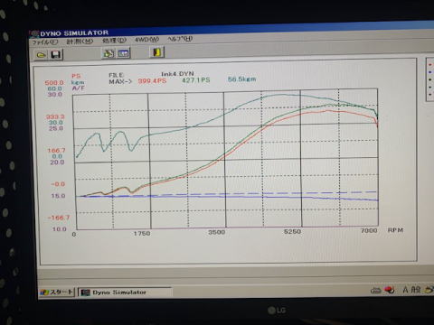Click the Dyno Simulator title bar icon
Screen dimensions: 434x325
click(35, 33)
